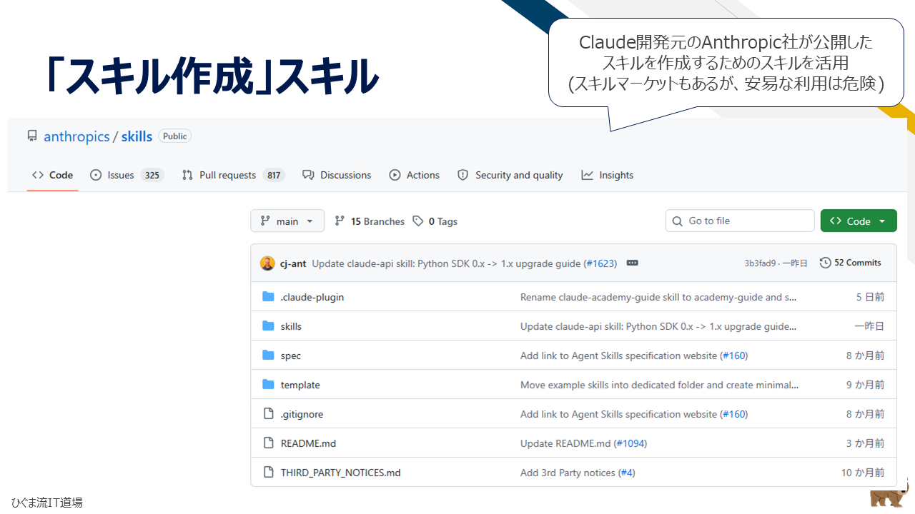Screen dimensions: 915x514
Task: Open the cj-ant avatar image
Action: point(267,263)
